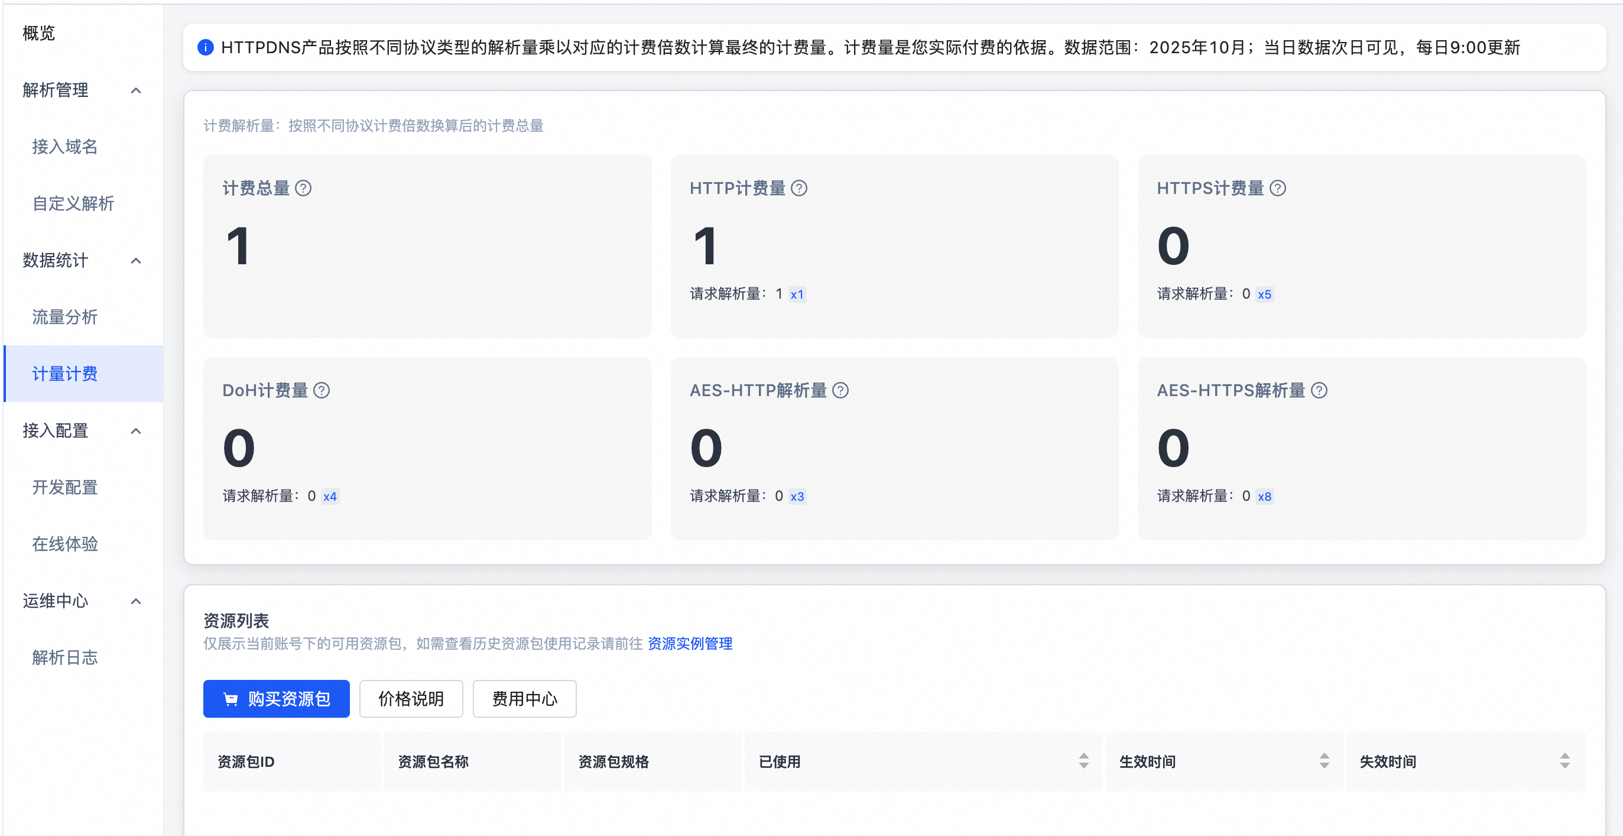Click help icon next to DoH计费量

[x=322, y=391]
